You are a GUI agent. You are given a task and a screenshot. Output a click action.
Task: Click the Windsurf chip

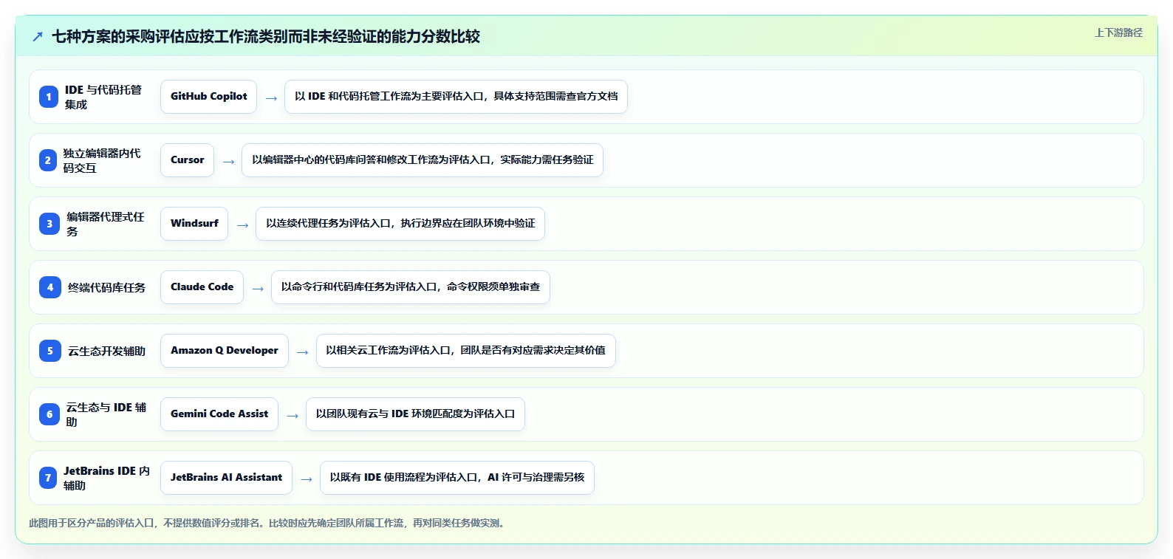point(194,224)
